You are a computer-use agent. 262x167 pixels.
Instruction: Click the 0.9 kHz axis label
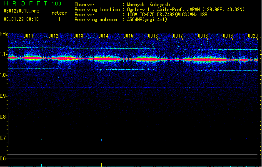pos(3,96)
